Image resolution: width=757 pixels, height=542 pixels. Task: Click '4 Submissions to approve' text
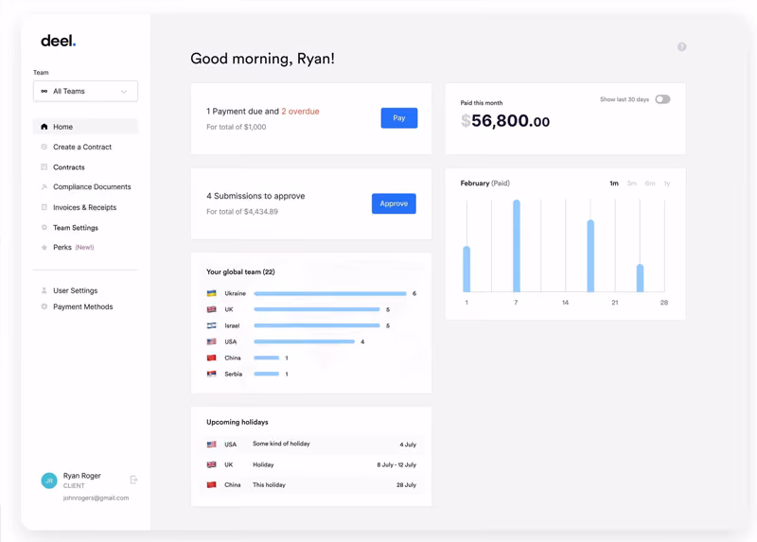(255, 196)
